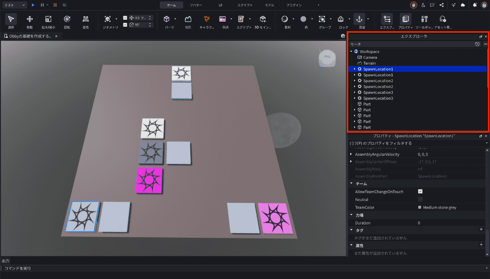The image size is (490, 279).
Task: Select the 選択 (Select) tool
Action: 11,19
